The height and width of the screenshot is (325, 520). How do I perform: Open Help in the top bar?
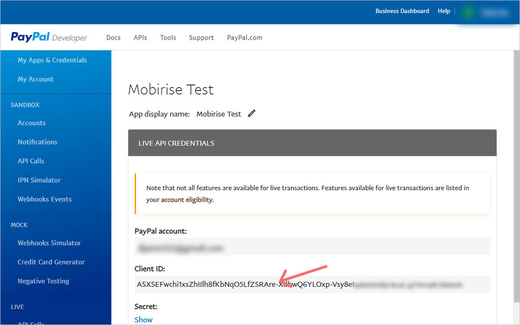point(444,11)
